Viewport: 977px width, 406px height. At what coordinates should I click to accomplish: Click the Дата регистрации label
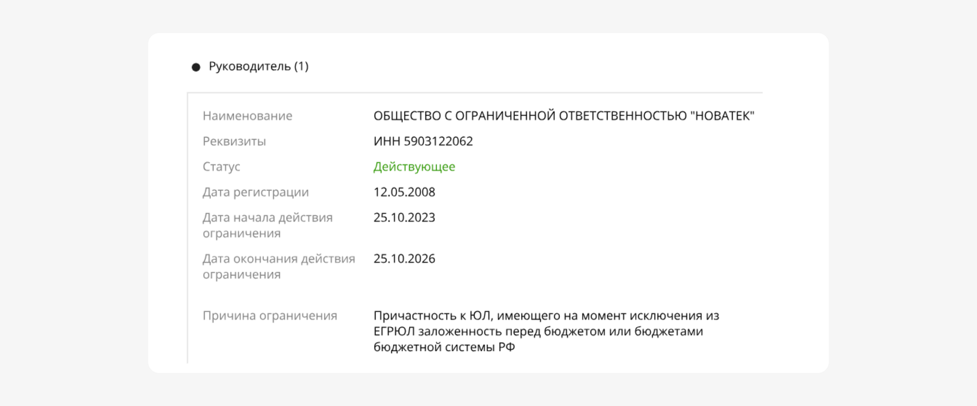(256, 192)
